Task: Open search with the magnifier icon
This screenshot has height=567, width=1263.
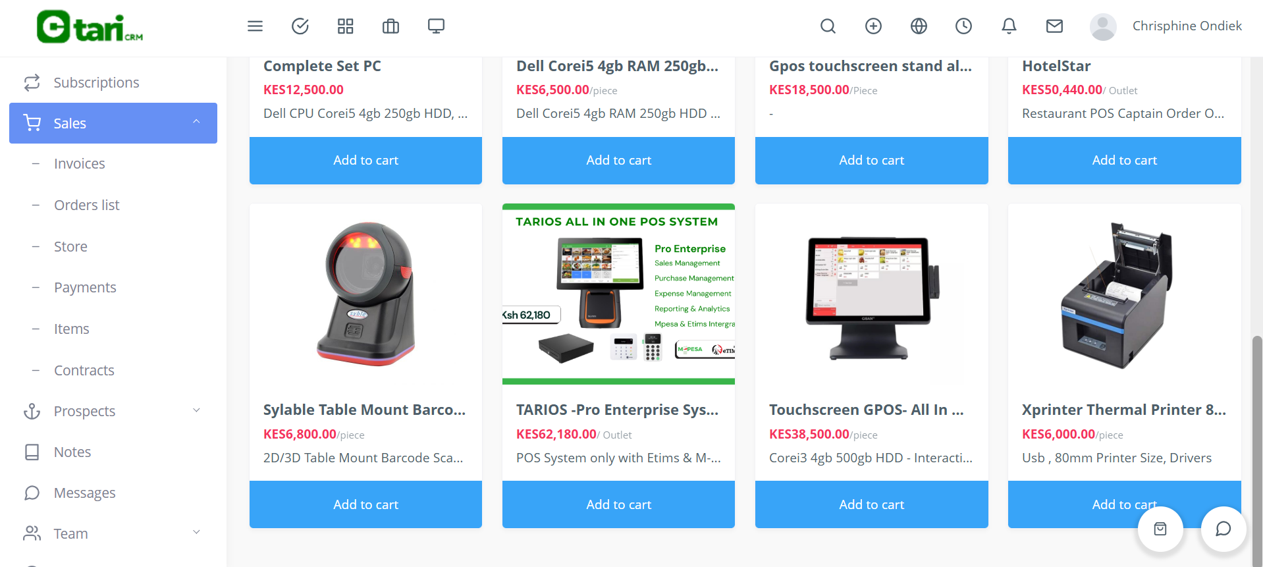Action: [x=828, y=26]
